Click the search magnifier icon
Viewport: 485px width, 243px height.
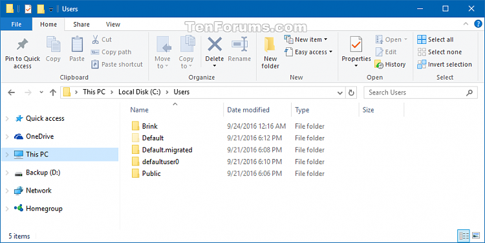pos(469,92)
